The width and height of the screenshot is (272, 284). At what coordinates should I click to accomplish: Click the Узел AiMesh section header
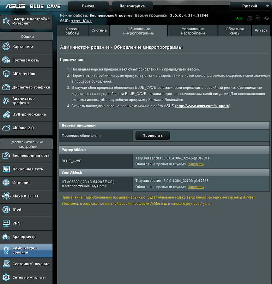tap(164, 173)
